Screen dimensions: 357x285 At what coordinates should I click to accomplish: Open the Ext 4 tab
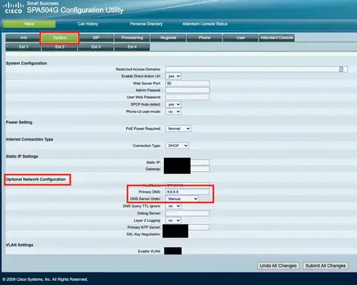tap(132, 47)
